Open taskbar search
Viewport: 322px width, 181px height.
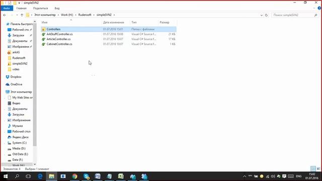pyautogui.click(x=17, y=176)
